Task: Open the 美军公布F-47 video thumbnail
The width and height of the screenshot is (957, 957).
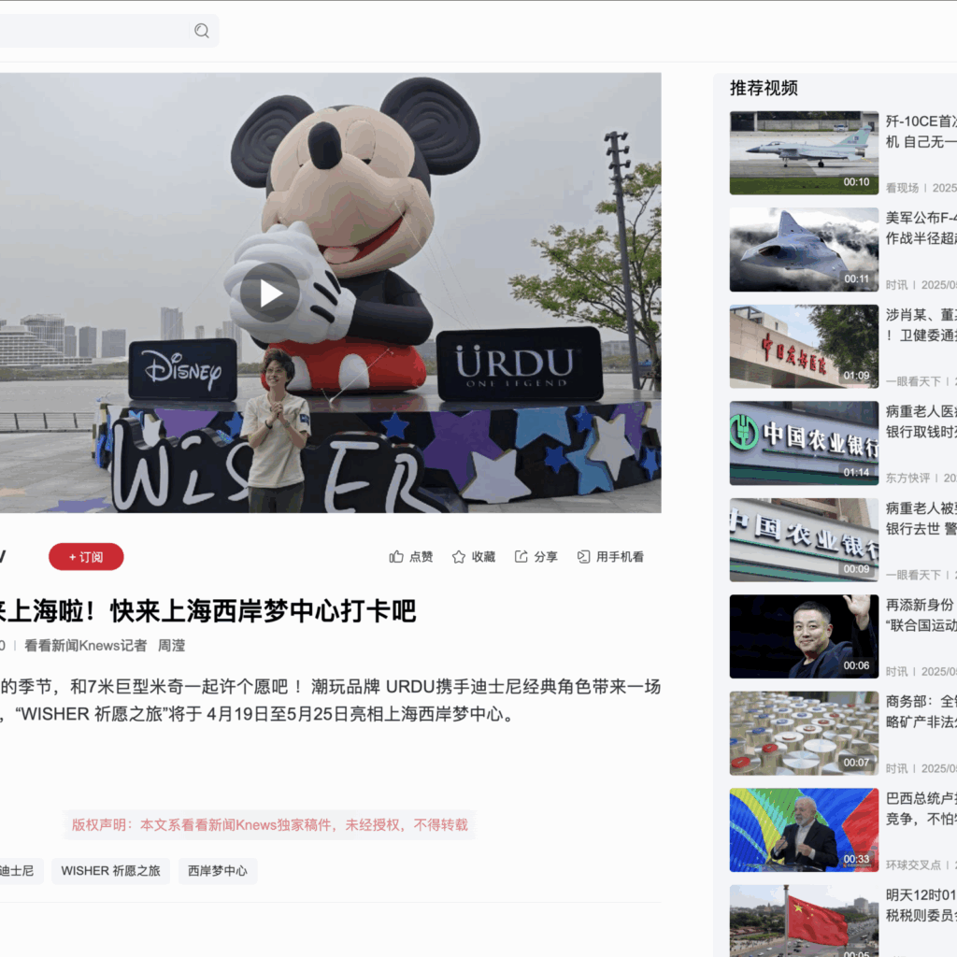Action: pos(804,250)
